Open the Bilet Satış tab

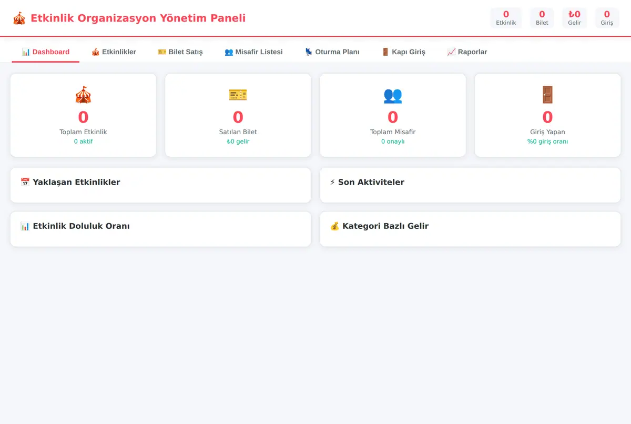coord(180,52)
